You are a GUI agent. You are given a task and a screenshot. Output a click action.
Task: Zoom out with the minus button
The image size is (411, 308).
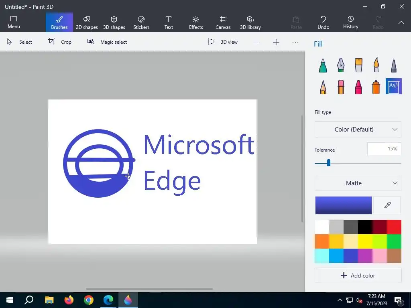click(x=256, y=42)
